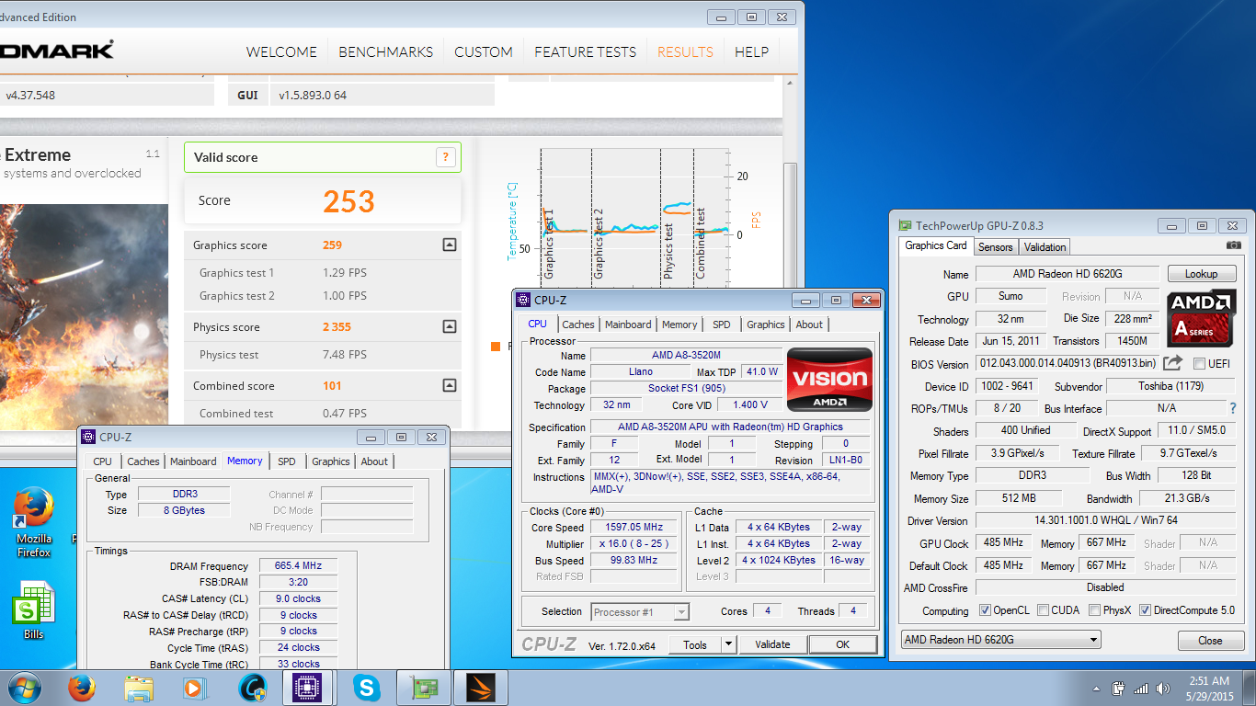Click the Fire Strike demon thumbnail image
The height and width of the screenshot is (706, 1256).
click(84, 316)
